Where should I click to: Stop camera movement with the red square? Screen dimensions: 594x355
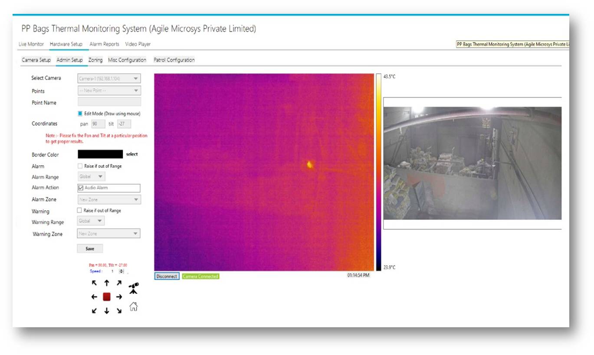[x=106, y=296]
